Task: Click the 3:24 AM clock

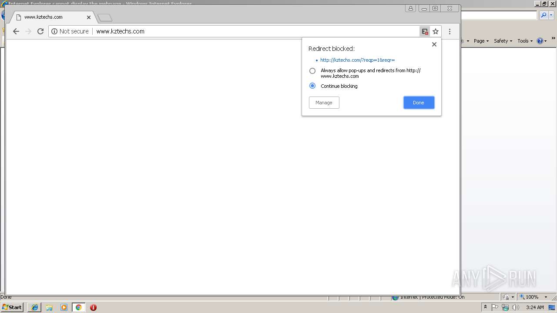Action: click(x=535, y=307)
